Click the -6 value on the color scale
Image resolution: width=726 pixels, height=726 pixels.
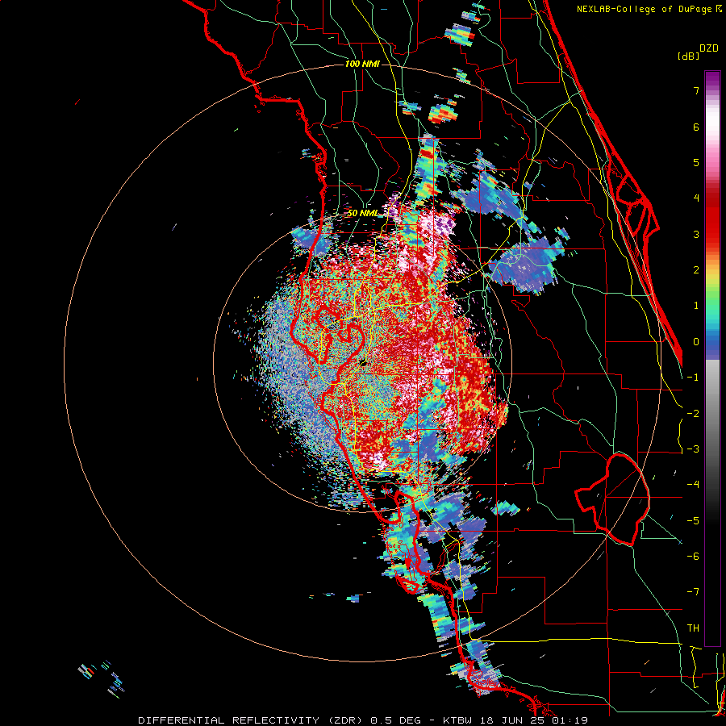click(x=693, y=557)
